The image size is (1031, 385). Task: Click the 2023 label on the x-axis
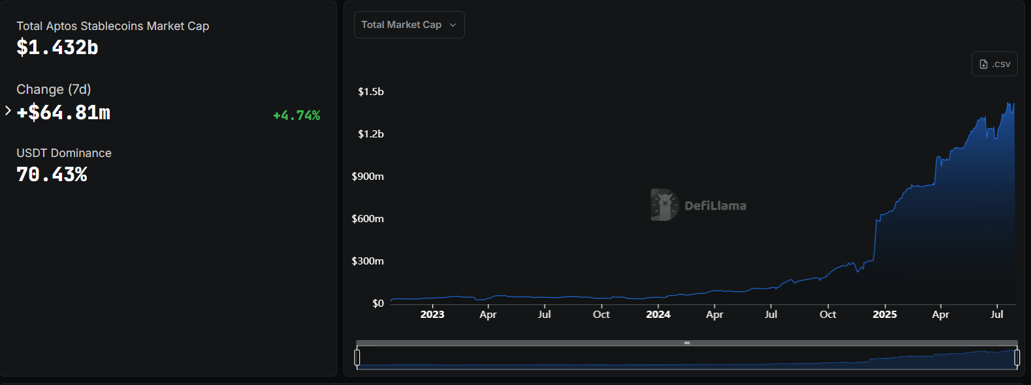click(432, 314)
